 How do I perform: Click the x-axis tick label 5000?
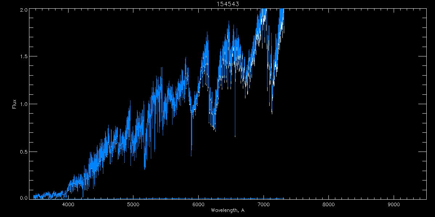point(133,204)
